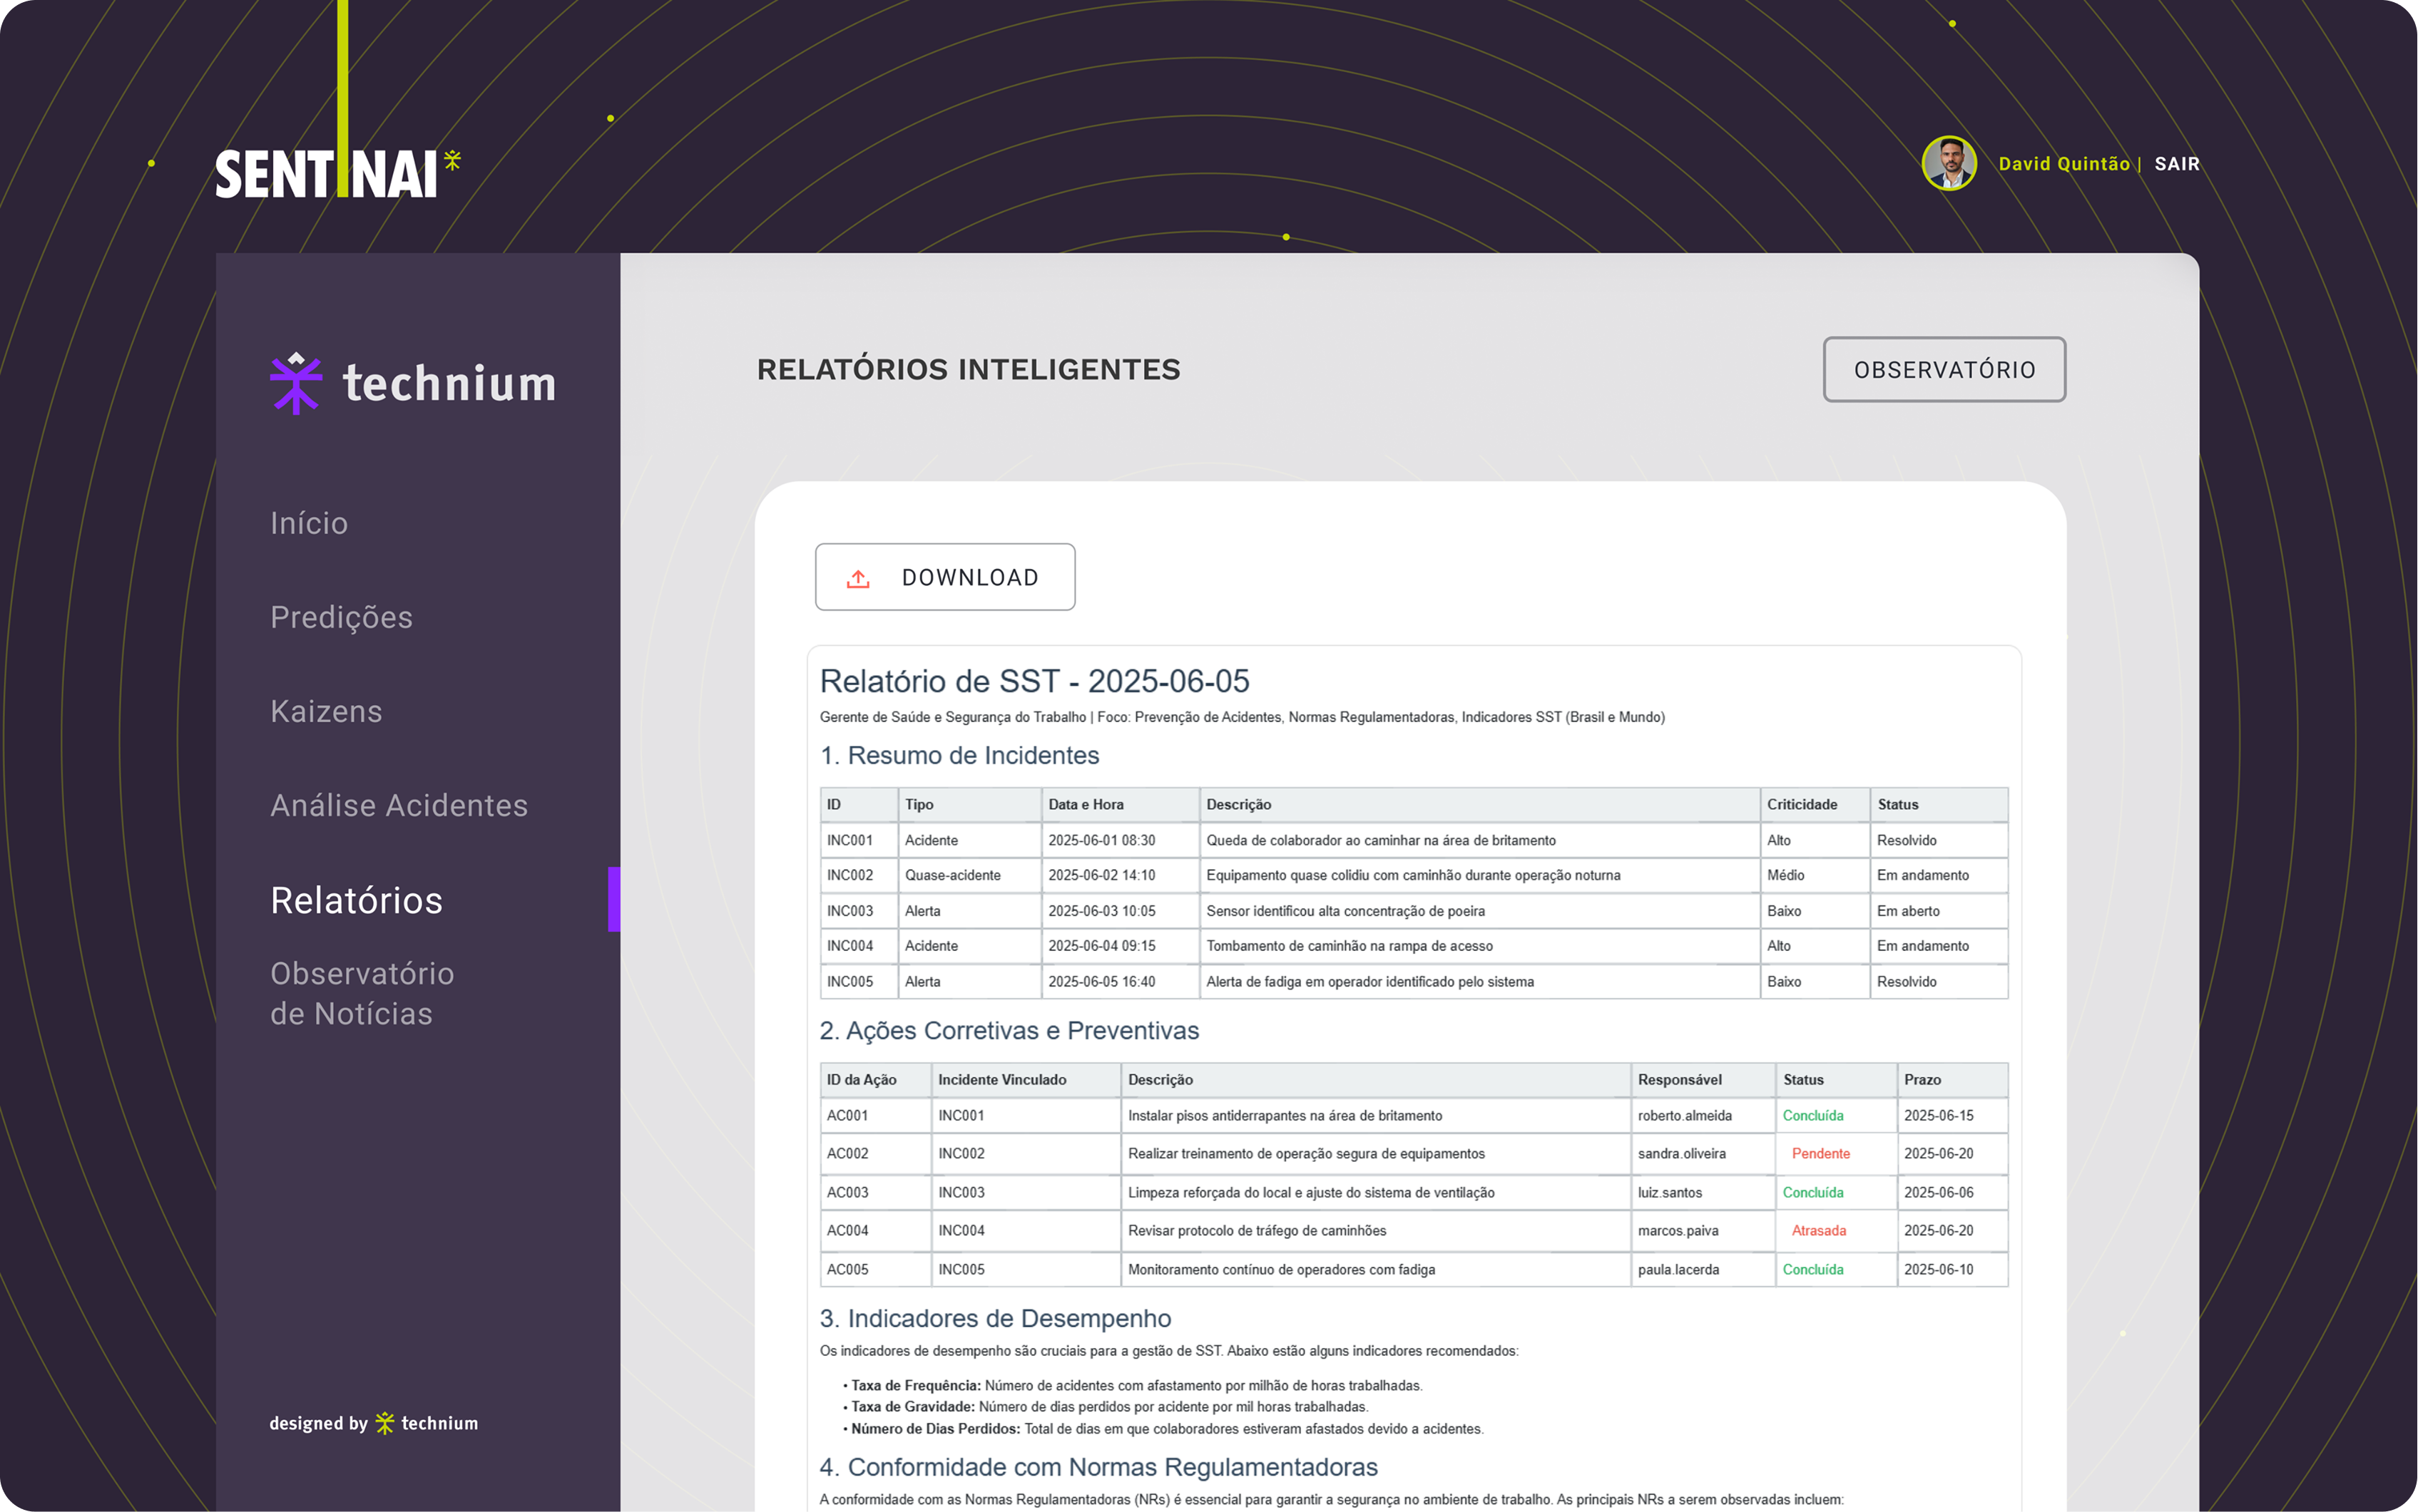
Task: Open Observatório de Notícias menu item
Action: click(362, 993)
